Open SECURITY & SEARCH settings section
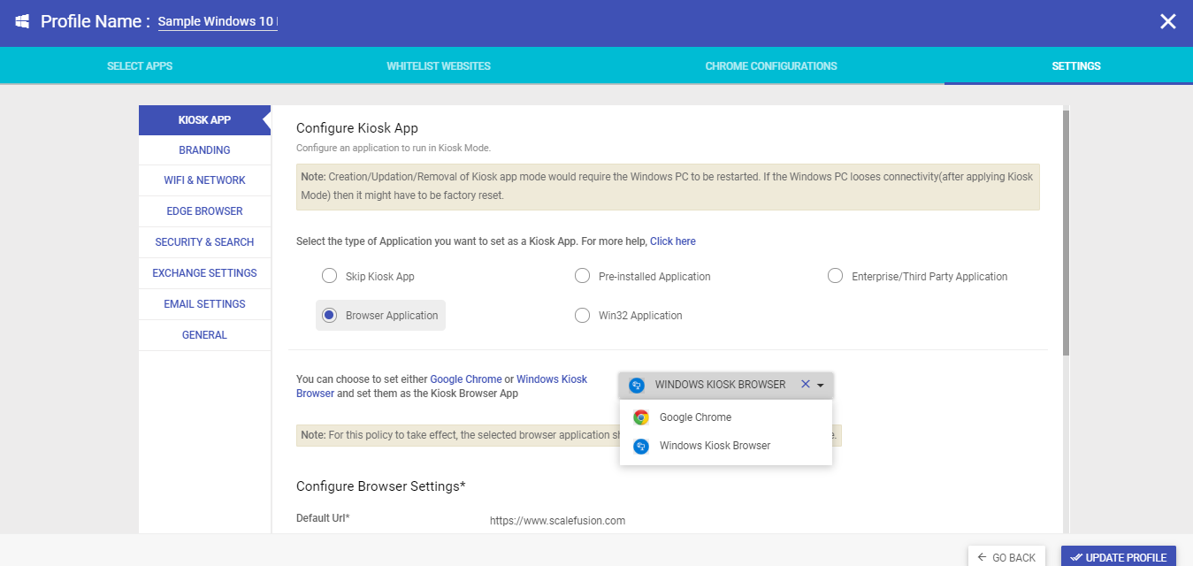Image resolution: width=1193 pixels, height=566 pixels. pos(204,242)
